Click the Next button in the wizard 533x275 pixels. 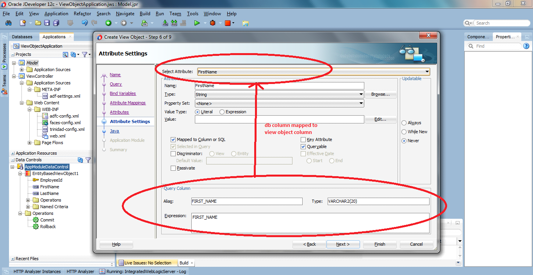[342, 244]
